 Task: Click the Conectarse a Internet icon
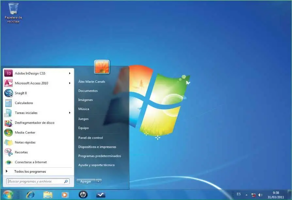pos(8,162)
